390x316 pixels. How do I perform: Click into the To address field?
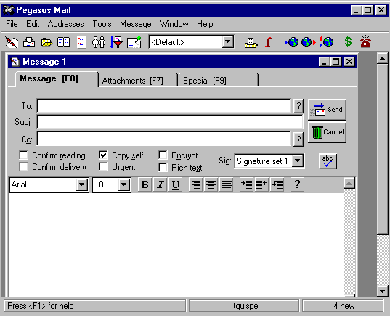pyautogui.click(x=163, y=106)
